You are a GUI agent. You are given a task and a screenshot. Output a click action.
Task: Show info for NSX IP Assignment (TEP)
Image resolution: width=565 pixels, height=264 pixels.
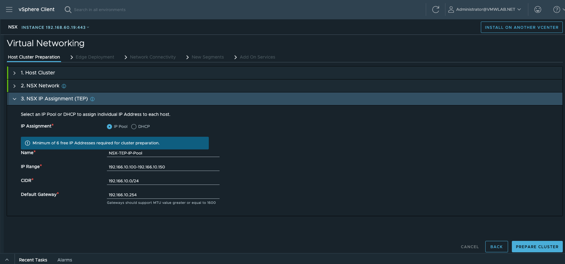[92, 99]
